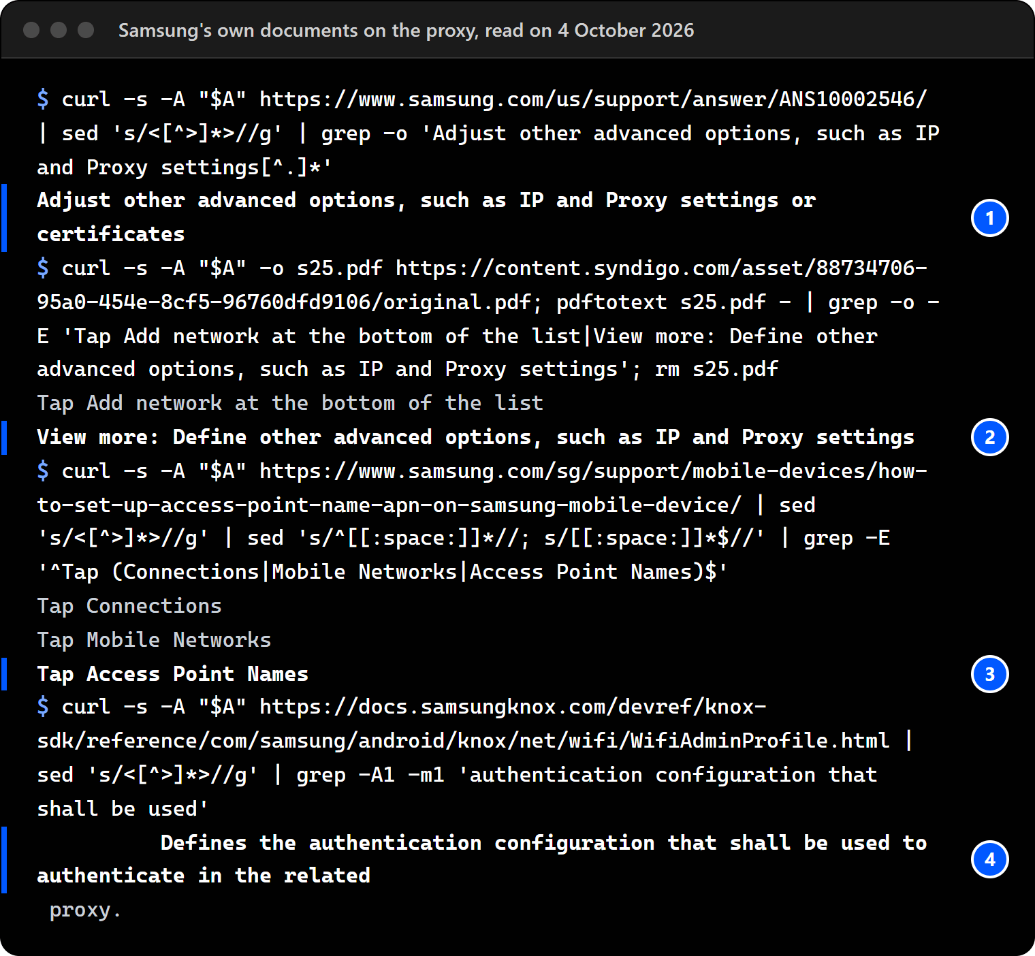Click the command line "and Proxy settings[^.]*'"
The image size is (1035, 956).
coord(185,168)
